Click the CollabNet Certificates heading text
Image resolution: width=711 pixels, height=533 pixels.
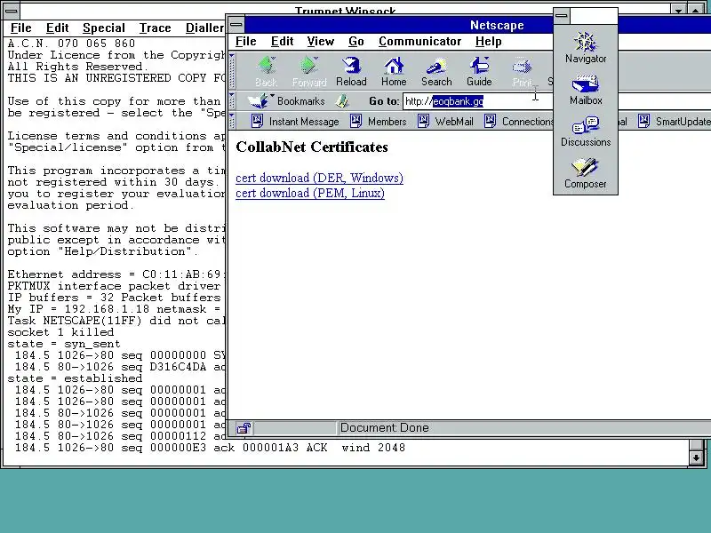312,147
